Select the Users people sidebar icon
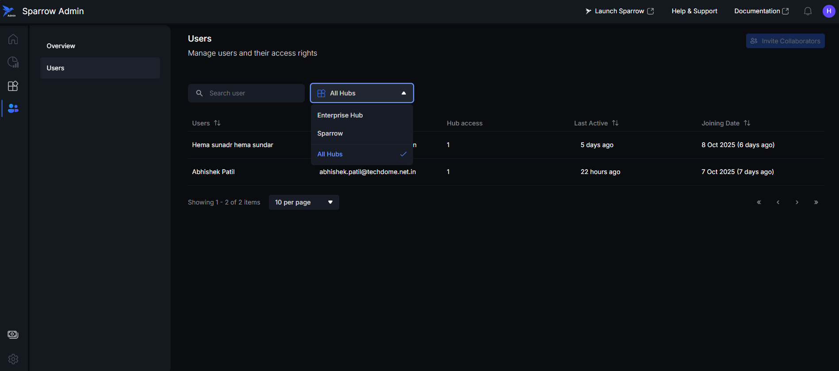839x371 pixels. pos(13,108)
